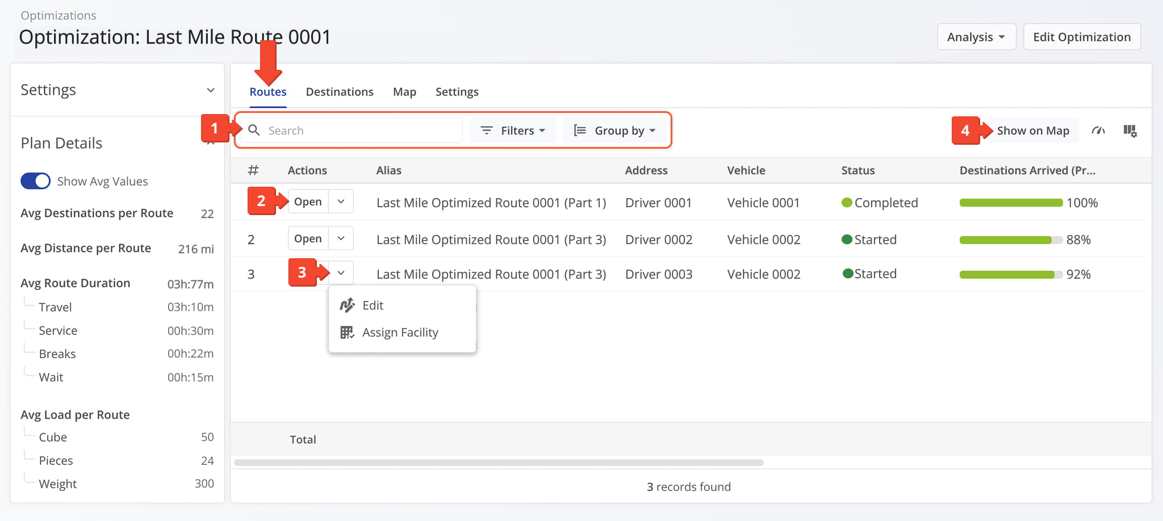Screen dimensions: 1163x521
Task: Click Edit Optimization button
Action: pyautogui.click(x=1082, y=37)
